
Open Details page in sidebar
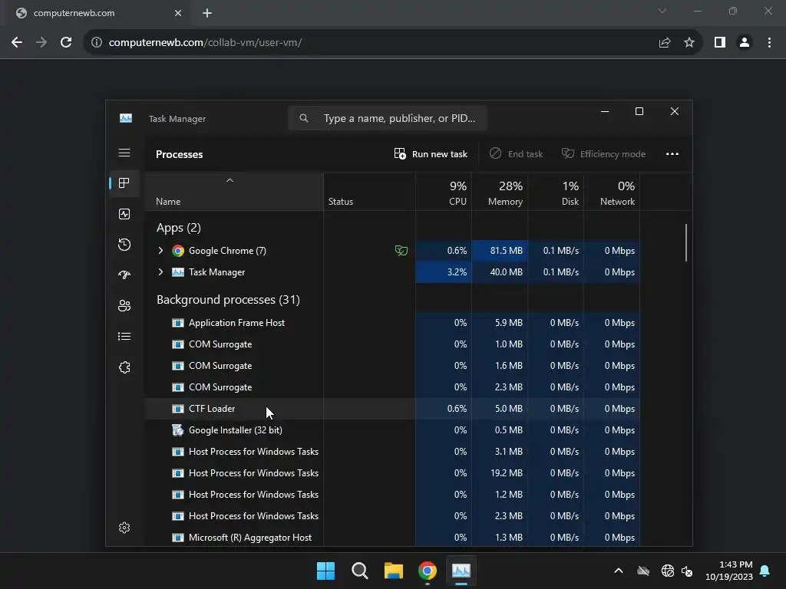tap(124, 336)
